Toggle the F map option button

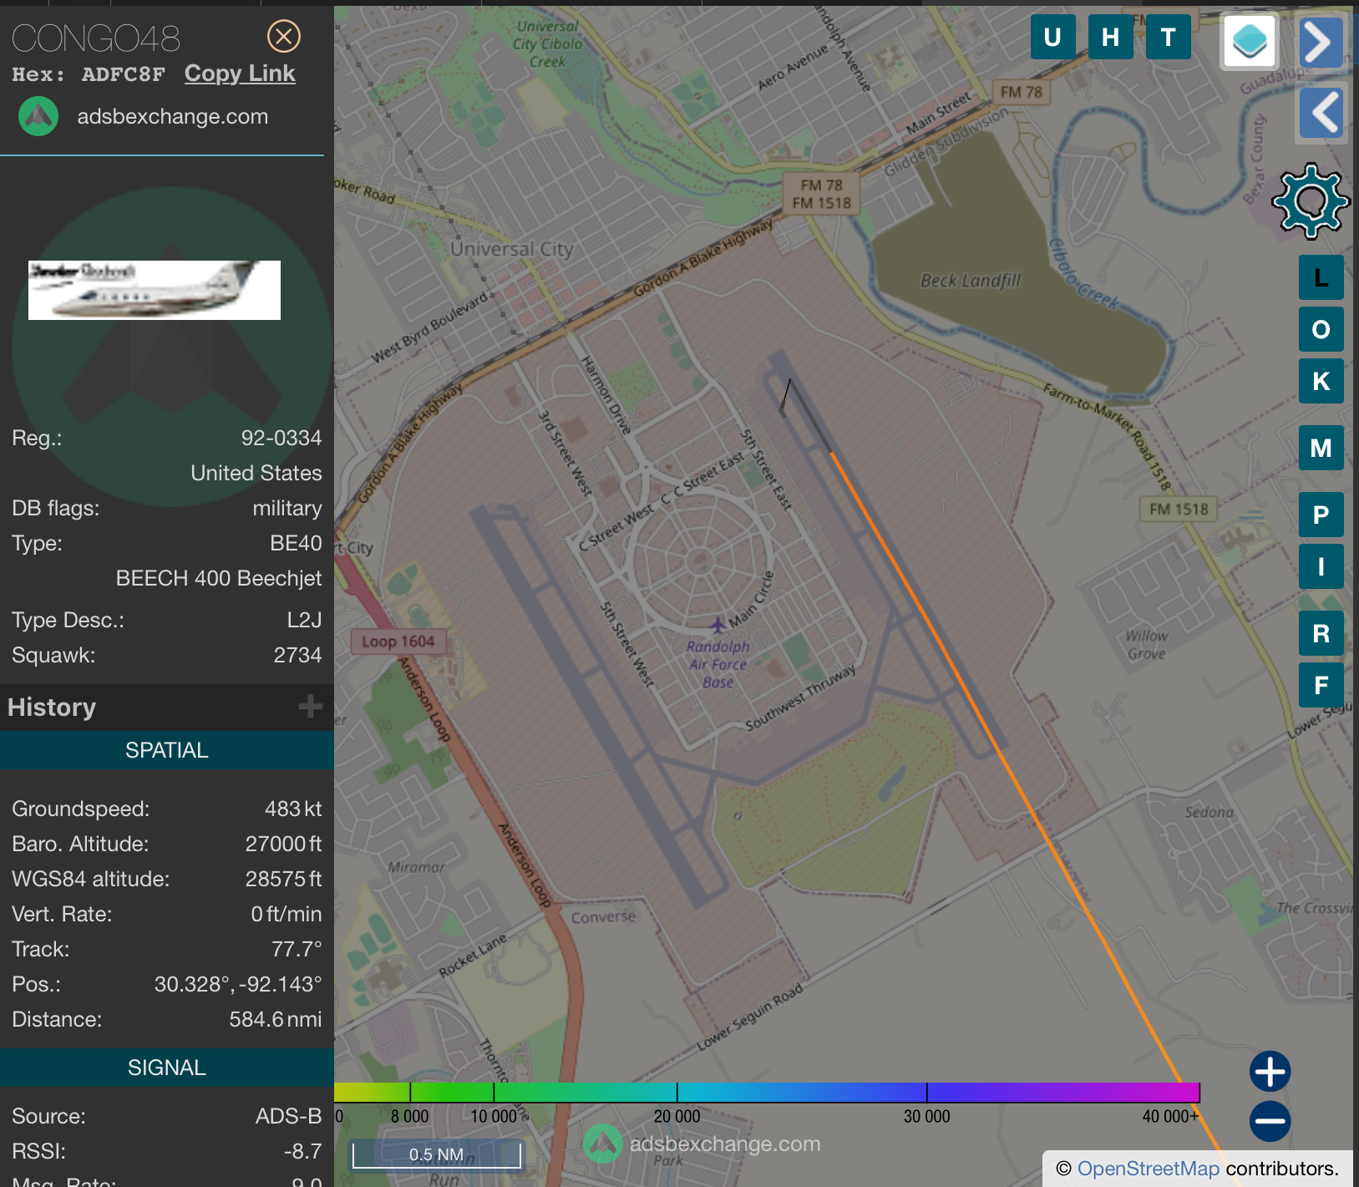[1321, 685]
